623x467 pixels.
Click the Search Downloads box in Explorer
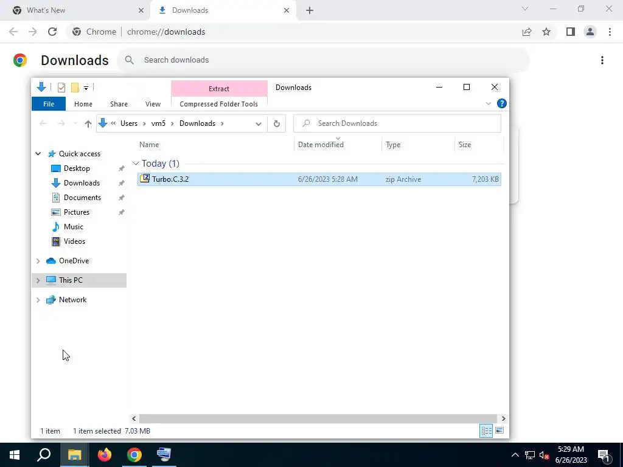tap(397, 123)
